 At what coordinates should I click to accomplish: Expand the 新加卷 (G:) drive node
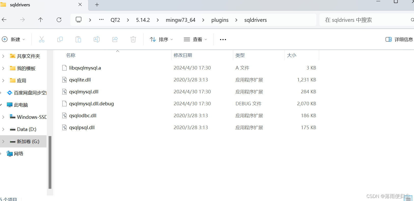3,141
